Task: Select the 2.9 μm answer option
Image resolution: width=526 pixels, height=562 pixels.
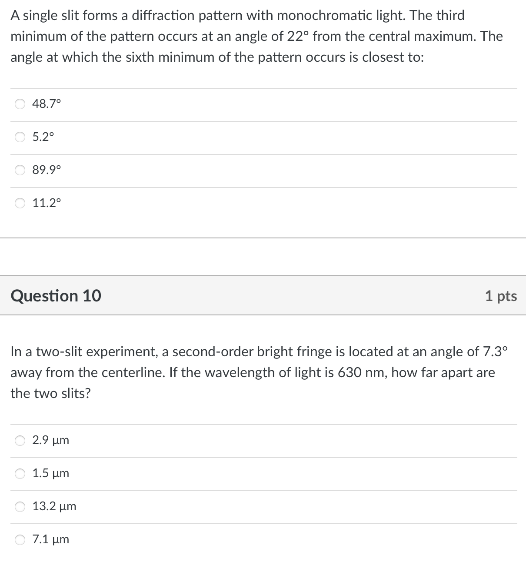Action: pos(20,441)
